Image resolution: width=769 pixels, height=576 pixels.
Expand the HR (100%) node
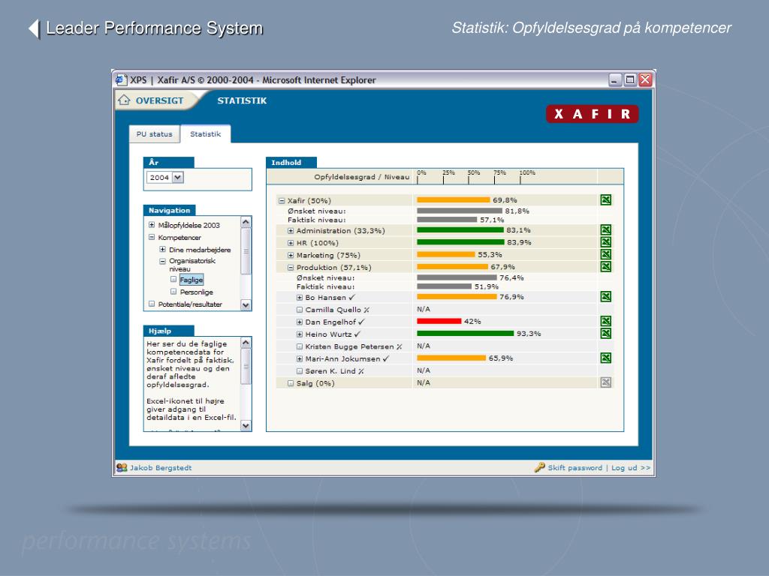(x=291, y=243)
